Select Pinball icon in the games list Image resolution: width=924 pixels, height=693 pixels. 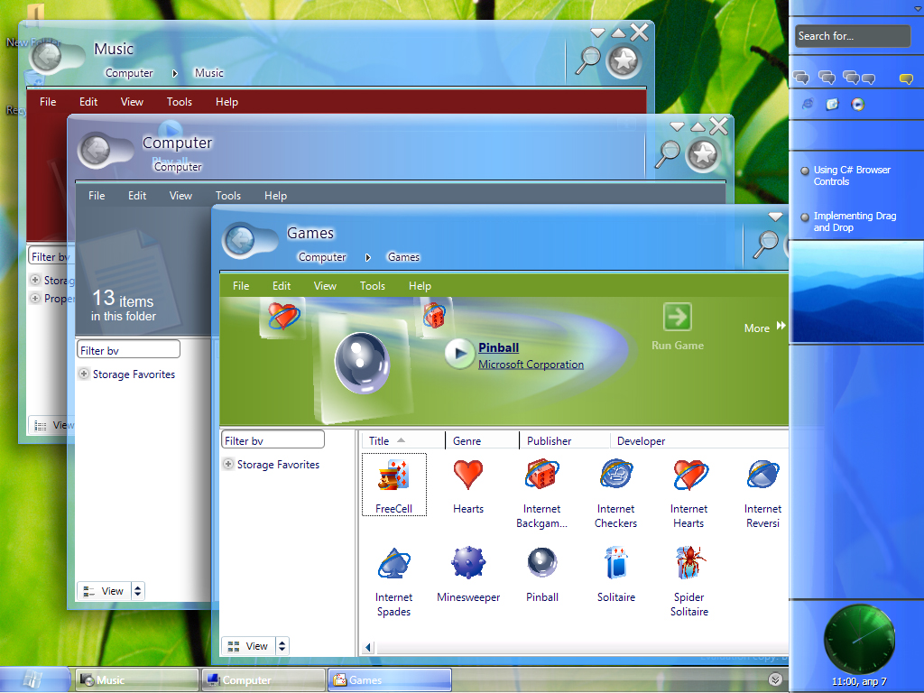(541, 563)
